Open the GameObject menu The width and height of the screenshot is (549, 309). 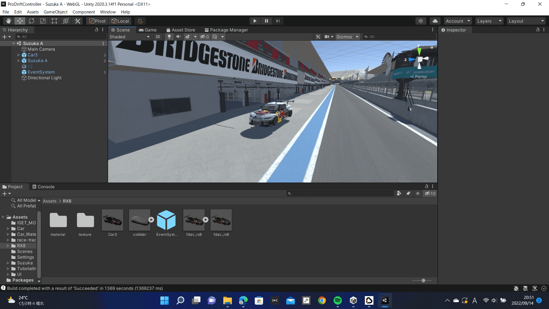[55, 12]
